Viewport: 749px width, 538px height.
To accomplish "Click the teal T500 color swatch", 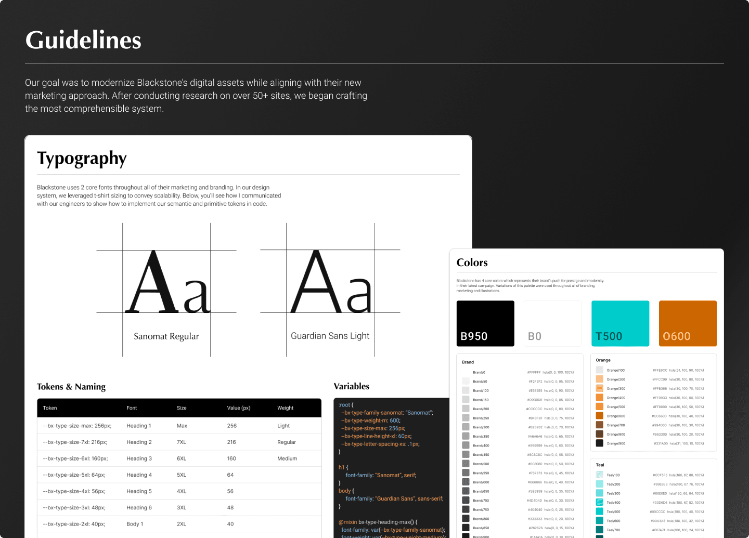I will (x=620, y=323).
